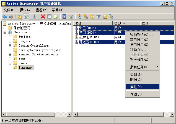This screenshot has width=176, height=124.
Task: Toggle the console tree pane icon
Action: pyautogui.click(x=26, y=17)
